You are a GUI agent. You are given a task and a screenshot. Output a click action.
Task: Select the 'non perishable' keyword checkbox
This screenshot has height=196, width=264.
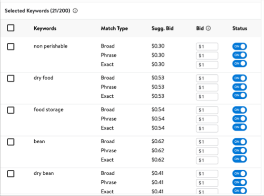11,47
